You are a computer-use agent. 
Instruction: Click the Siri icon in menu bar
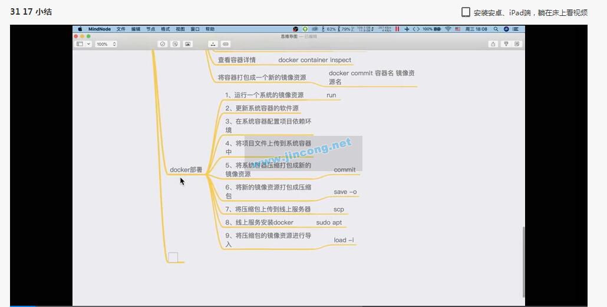pos(506,29)
